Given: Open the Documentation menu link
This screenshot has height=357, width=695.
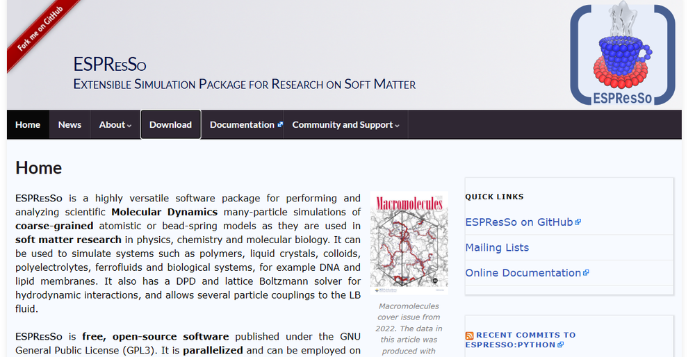Looking at the screenshot, I should pyautogui.click(x=242, y=125).
